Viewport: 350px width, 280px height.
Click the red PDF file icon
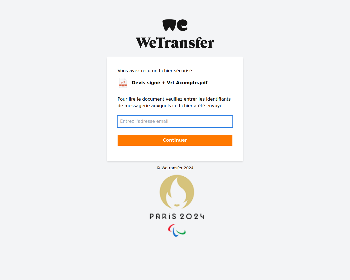pyautogui.click(x=123, y=83)
